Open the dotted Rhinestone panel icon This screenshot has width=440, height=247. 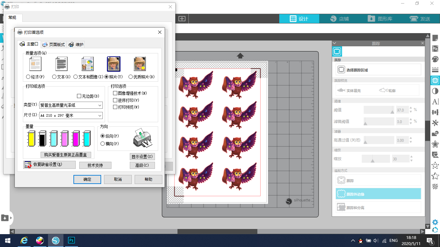coord(435,165)
